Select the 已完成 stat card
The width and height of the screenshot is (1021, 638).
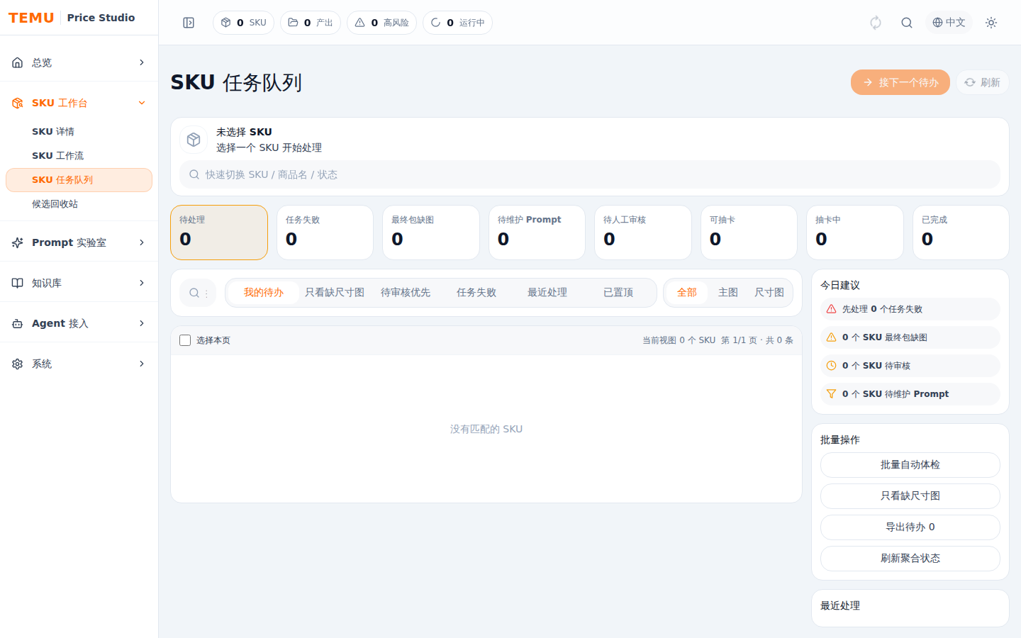pyautogui.click(x=961, y=233)
